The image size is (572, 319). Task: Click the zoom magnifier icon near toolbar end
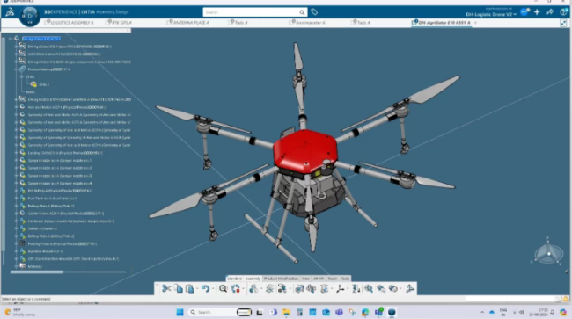[369, 289]
